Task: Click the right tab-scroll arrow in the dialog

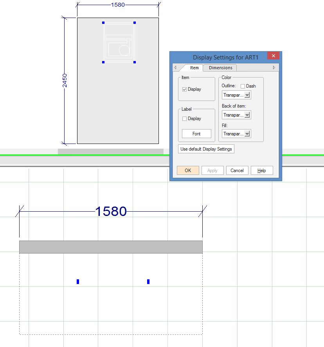Action: [x=274, y=68]
